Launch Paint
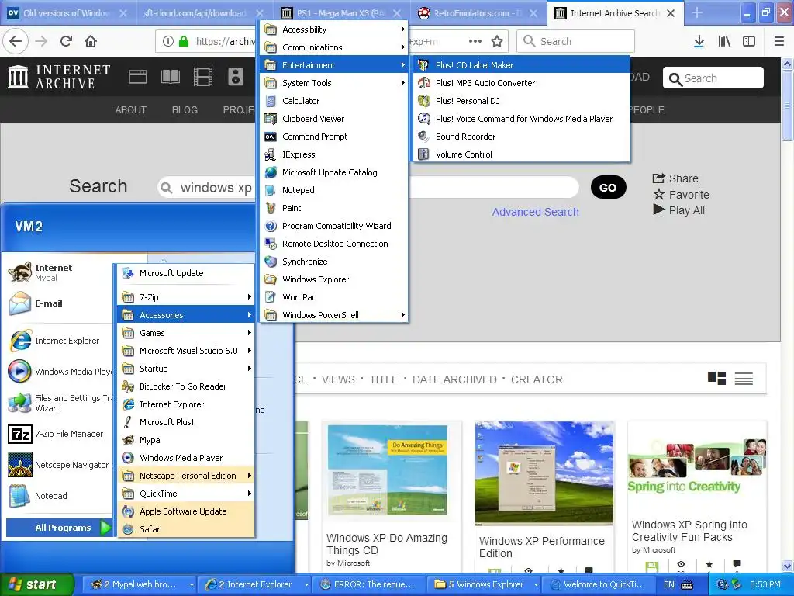Screen dimensions: 794x596 (x=334, y=208)
